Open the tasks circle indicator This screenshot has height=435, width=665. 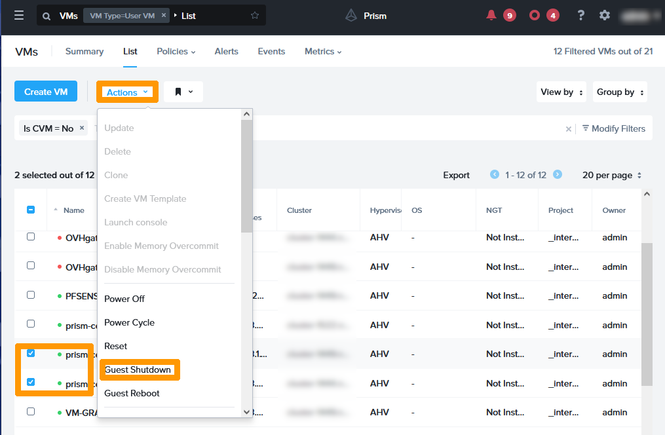pyautogui.click(x=535, y=15)
